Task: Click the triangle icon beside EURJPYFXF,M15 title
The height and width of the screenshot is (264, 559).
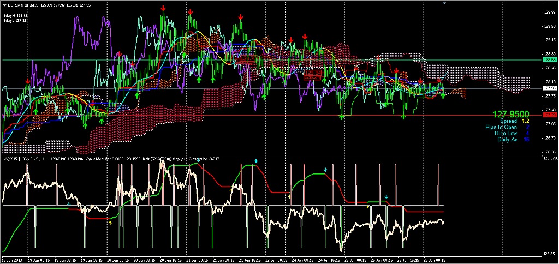Action: 4,5
